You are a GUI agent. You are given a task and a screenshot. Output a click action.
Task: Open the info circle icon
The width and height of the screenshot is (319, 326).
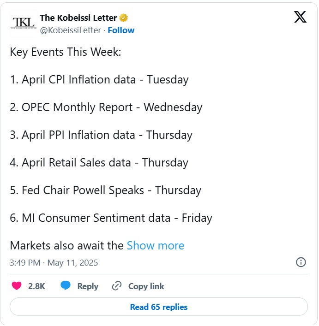[x=301, y=262]
